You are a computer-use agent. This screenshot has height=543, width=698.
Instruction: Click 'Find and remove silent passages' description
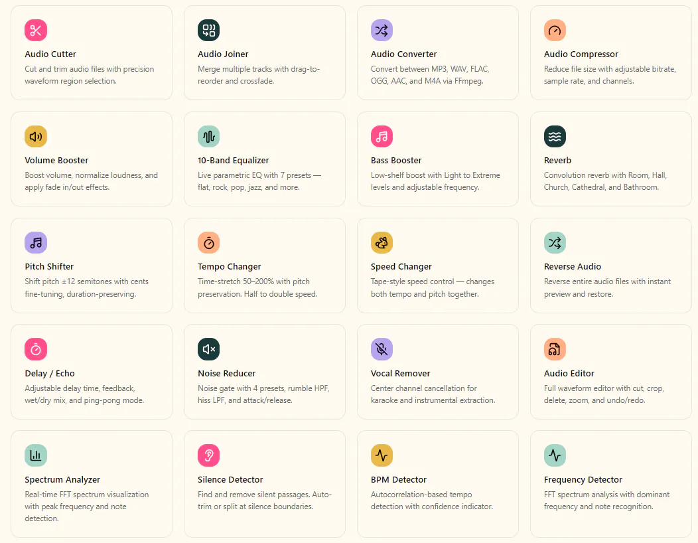coord(265,501)
